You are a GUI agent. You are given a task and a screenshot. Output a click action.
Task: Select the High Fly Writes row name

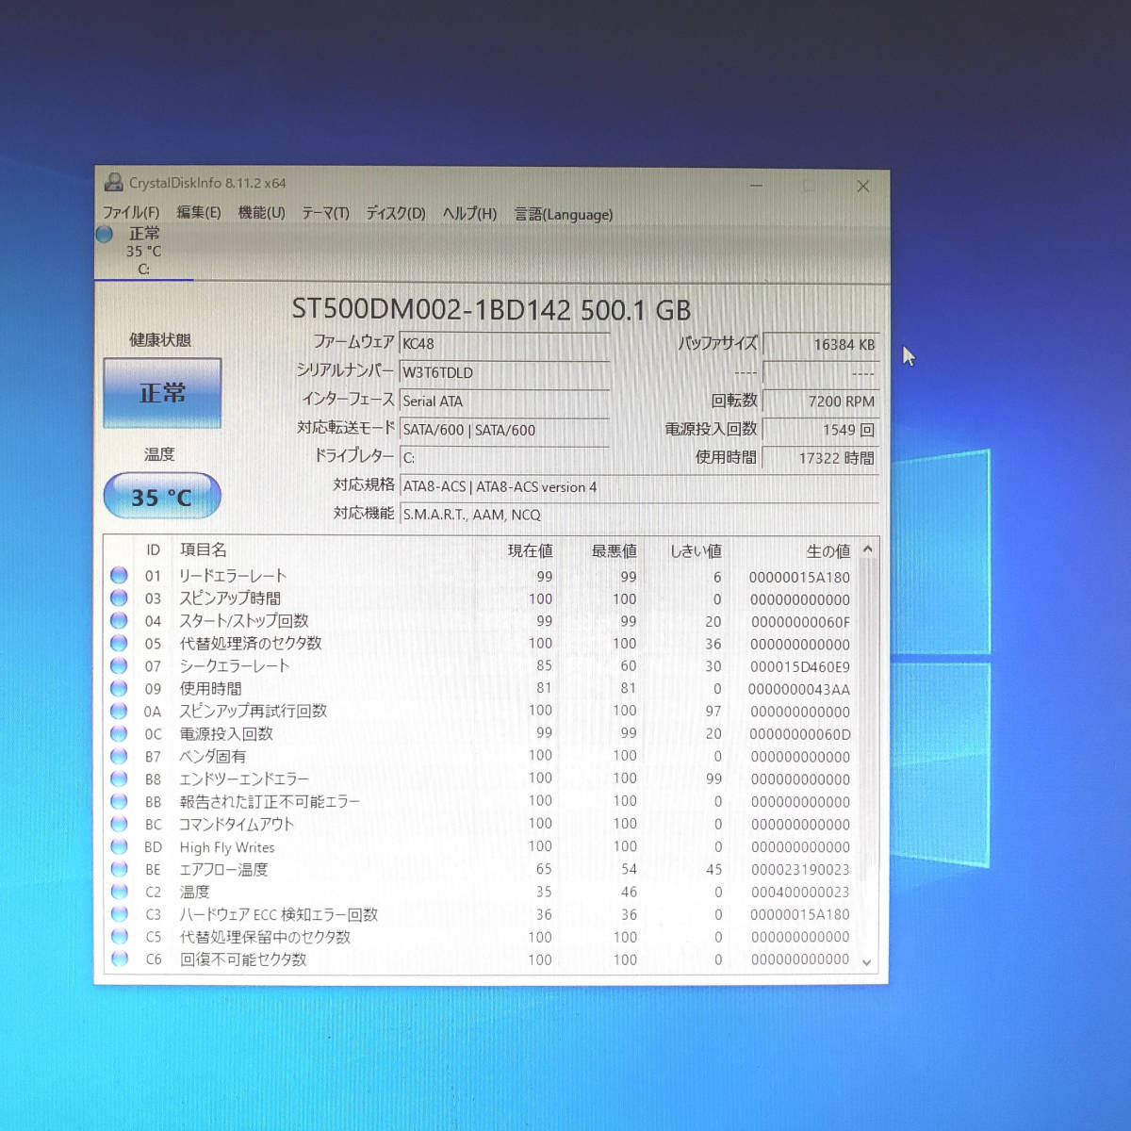pyautogui.click(x=227, y=847)
